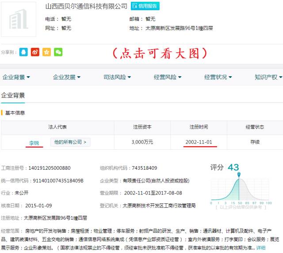
Task: Click the score distribution curve chart
Action: tap(239, 191)
